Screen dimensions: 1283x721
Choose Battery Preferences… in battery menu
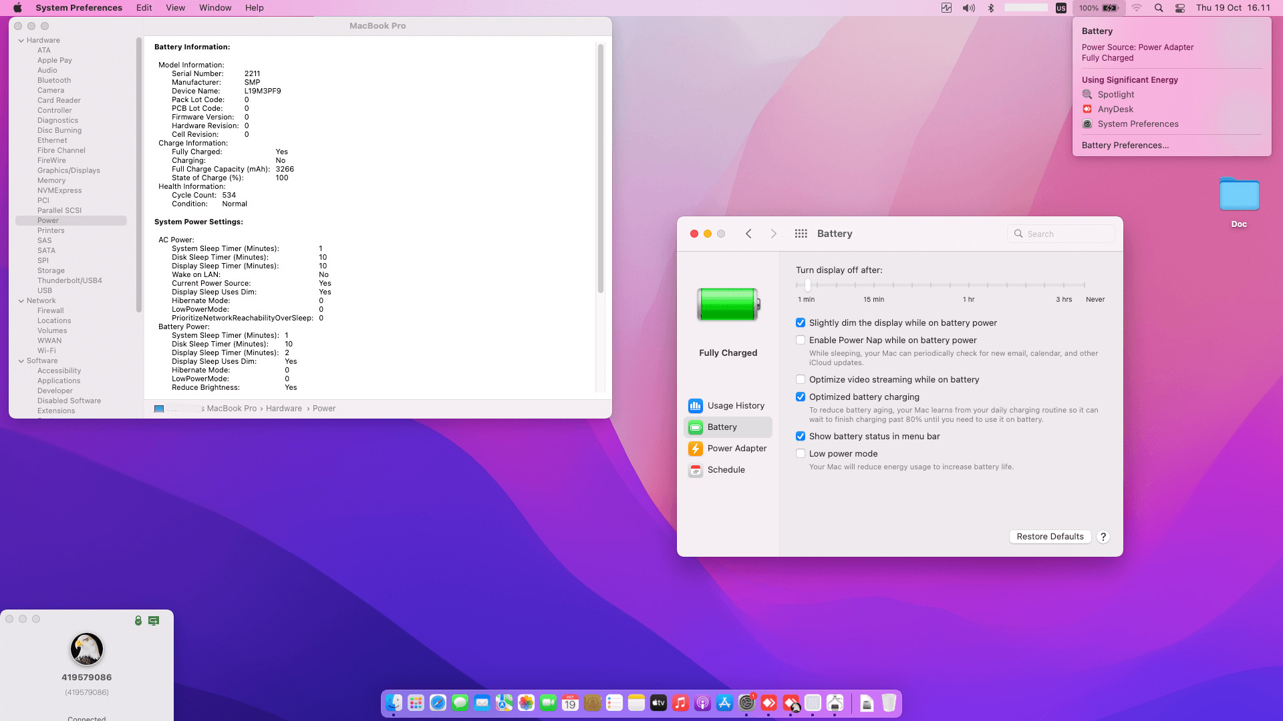pos(1125,146)
